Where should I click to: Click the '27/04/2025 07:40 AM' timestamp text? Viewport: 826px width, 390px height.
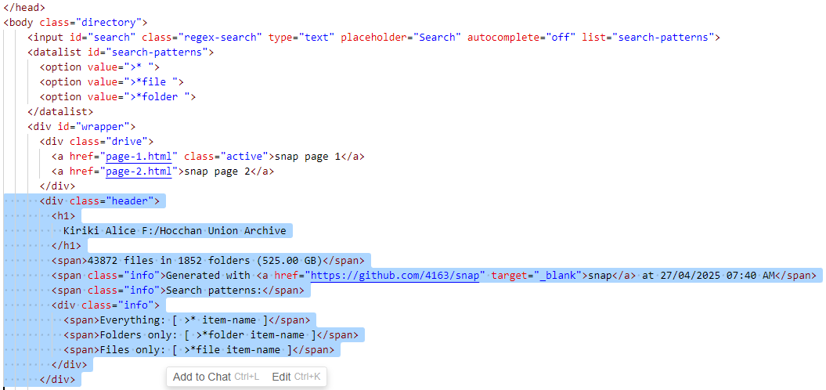point(720,275)
